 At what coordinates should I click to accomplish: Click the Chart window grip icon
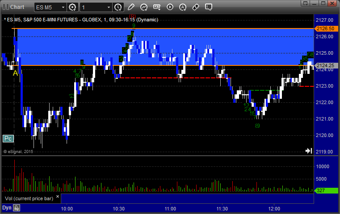[x=6, y=7]
